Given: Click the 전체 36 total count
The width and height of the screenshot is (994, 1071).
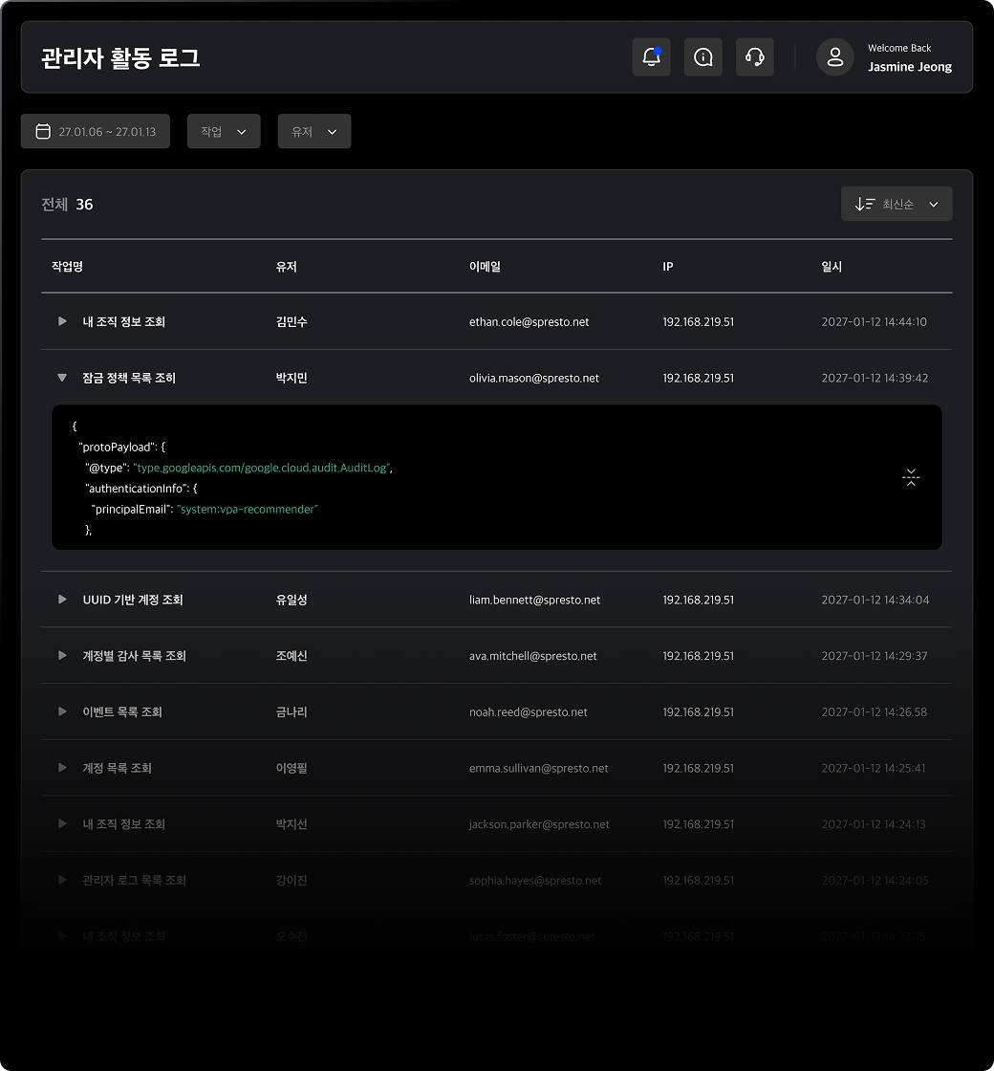Looking at the screenshot, I should [67, 205].
